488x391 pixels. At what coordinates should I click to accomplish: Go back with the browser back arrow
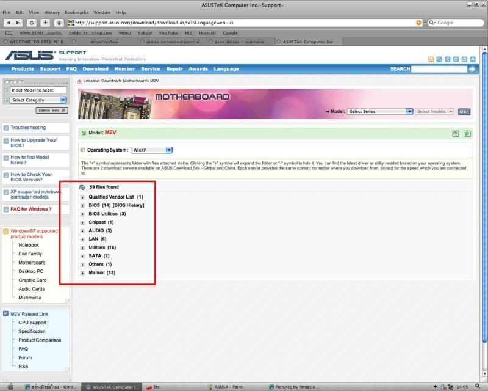point(9,23)
